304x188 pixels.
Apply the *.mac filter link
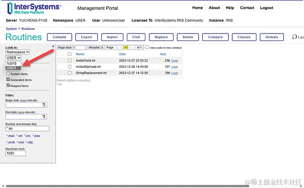pyautogui.click(x=11, y=136)
